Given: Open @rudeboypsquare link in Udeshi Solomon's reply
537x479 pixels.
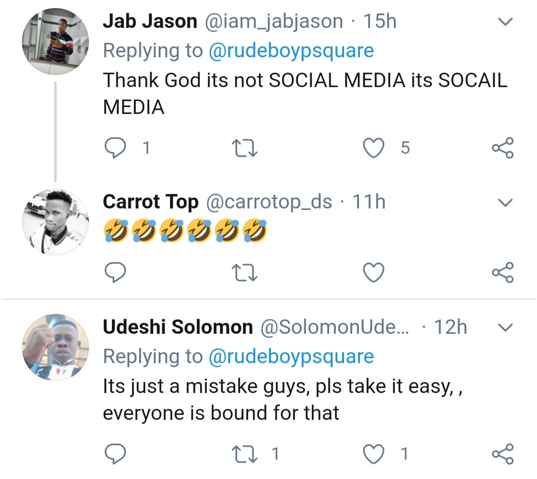Looking at the screenshot, I should [x=291, y=356].
